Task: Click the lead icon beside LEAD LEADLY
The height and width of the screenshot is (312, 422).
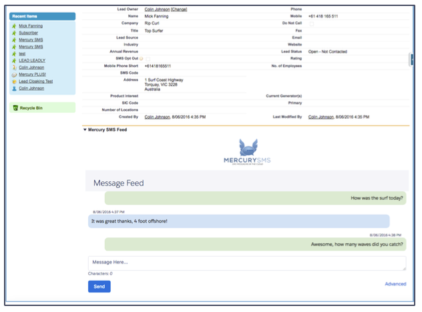Action: (14, 61)
